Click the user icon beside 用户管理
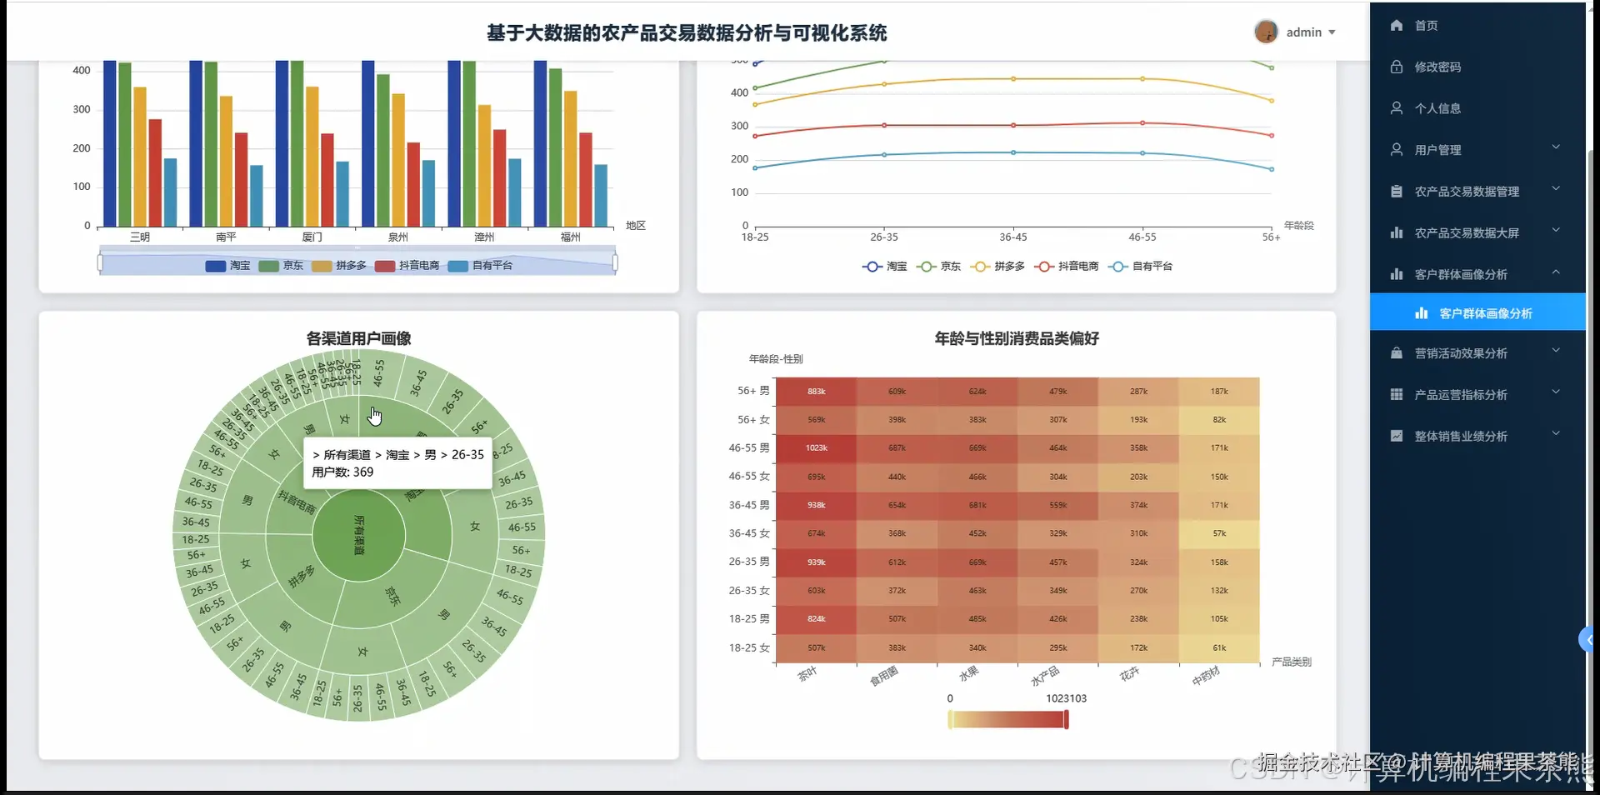The width and height of the screenshot is (1600, 795). (x=1397, y=149)
